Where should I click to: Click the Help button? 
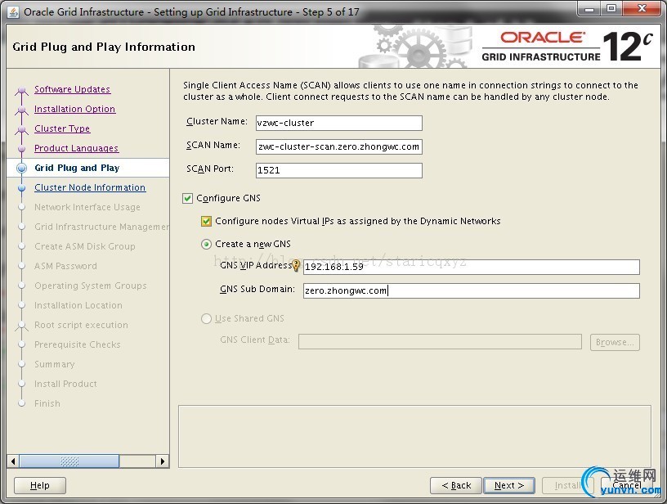pyautogui.click(x=39, y=485)
